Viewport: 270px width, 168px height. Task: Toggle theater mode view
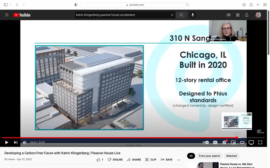coord(242,142)
